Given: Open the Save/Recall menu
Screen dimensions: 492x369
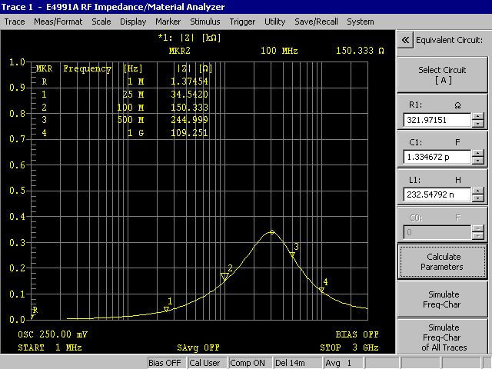Looking at the screenshot, I should [x=316, y=22].
